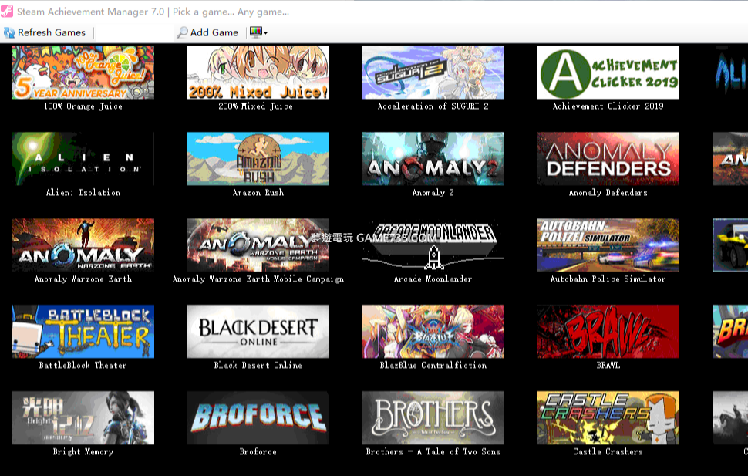
Task: Pick the Anomaly Warzone Earth banner
Action: tap(83, 245)
